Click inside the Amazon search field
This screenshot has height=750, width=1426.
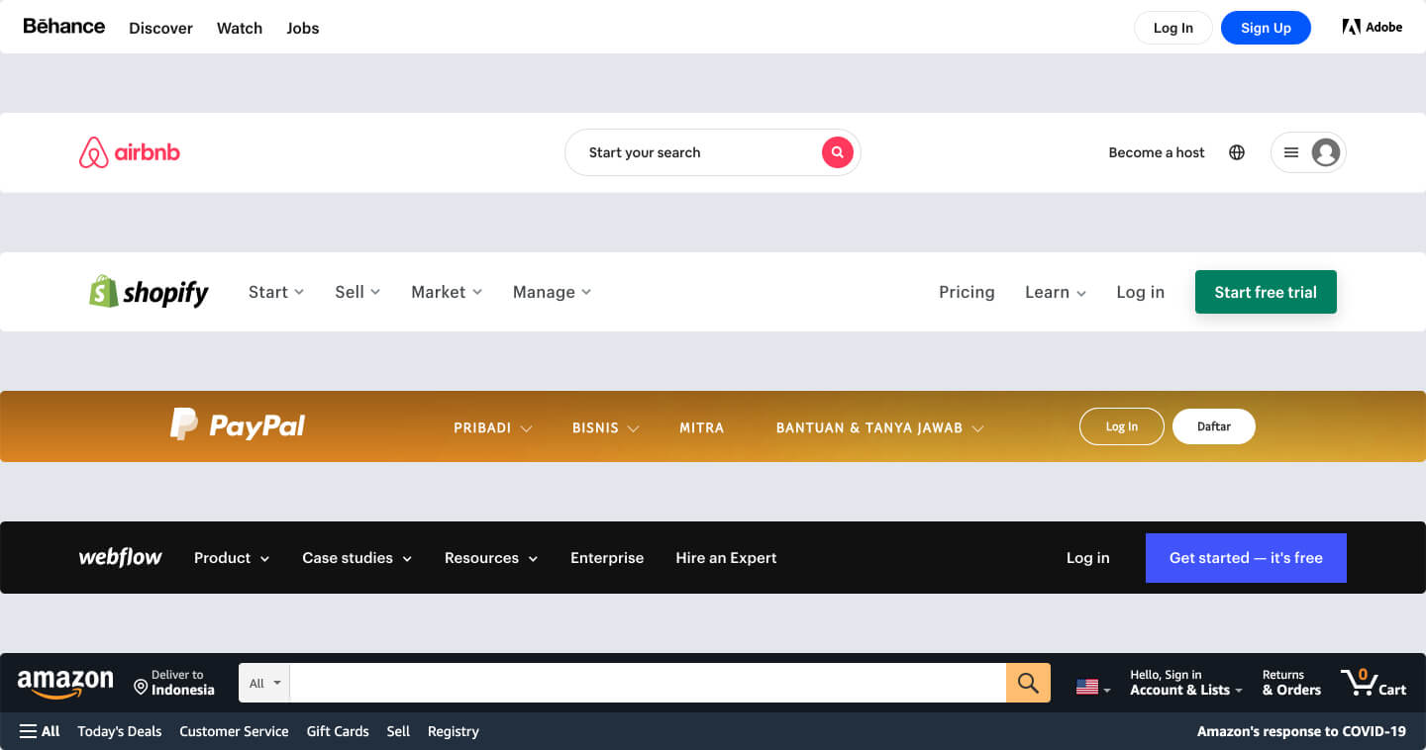(644, 683)
